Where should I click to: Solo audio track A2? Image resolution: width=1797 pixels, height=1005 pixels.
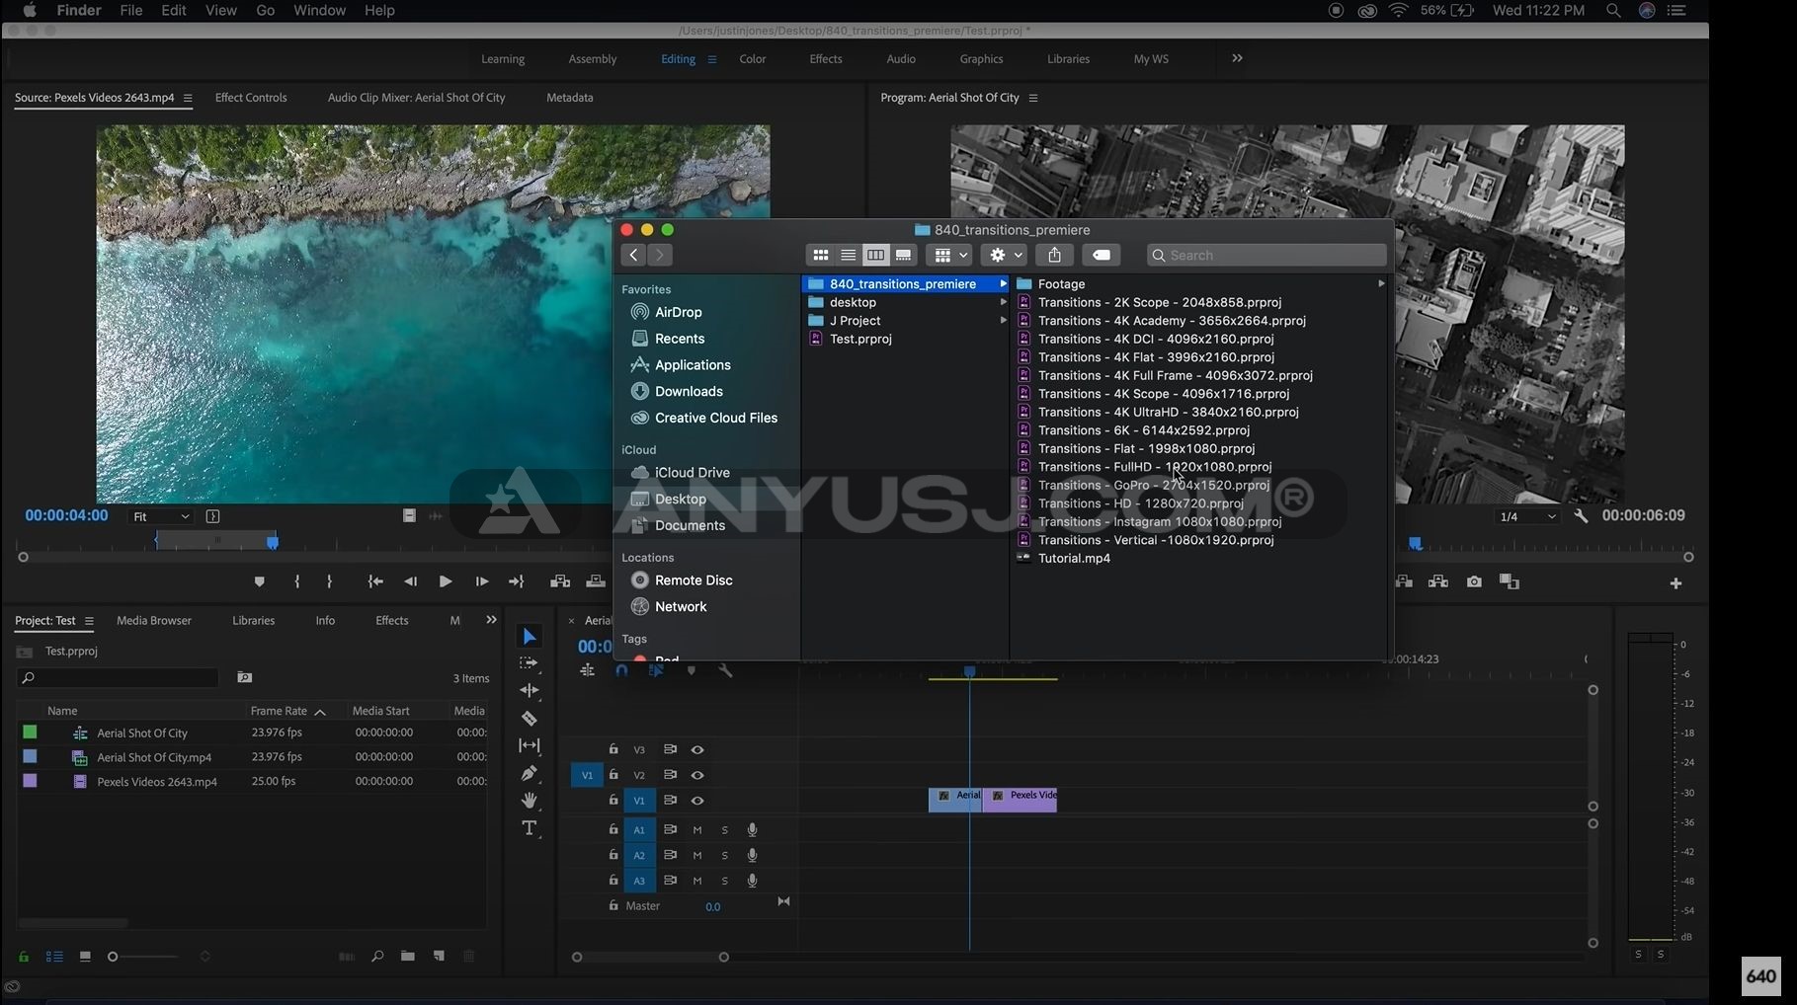pos(724,855)
